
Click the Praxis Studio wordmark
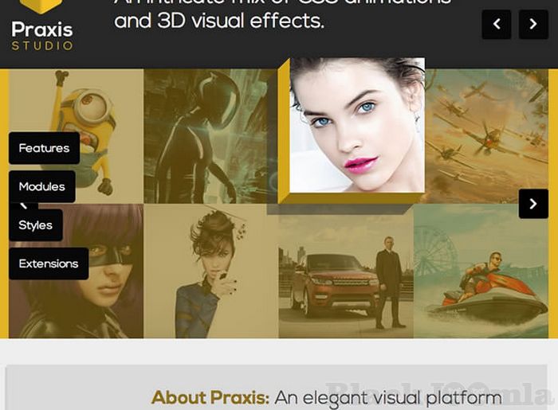tap(41, 36)
